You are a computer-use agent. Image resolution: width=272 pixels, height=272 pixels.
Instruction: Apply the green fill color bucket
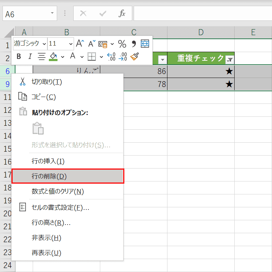[54, 56]
